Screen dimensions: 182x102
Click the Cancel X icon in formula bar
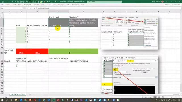(x=28, y=8)
